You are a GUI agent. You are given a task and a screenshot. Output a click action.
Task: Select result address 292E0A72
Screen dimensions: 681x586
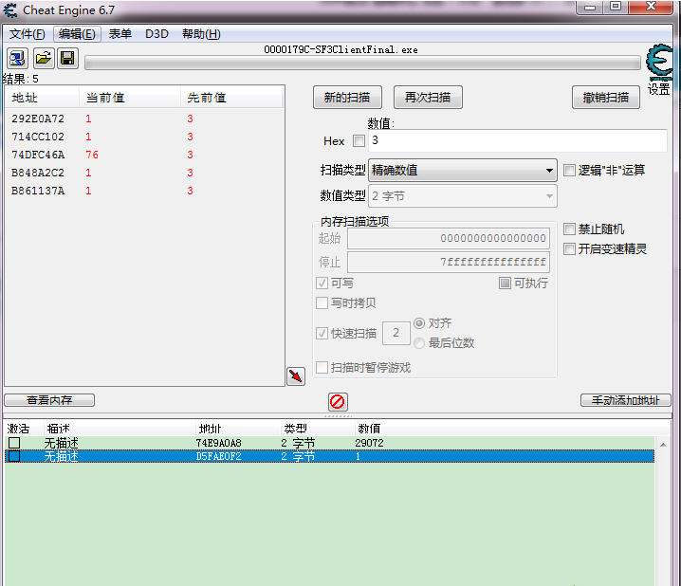pos(38,119)
